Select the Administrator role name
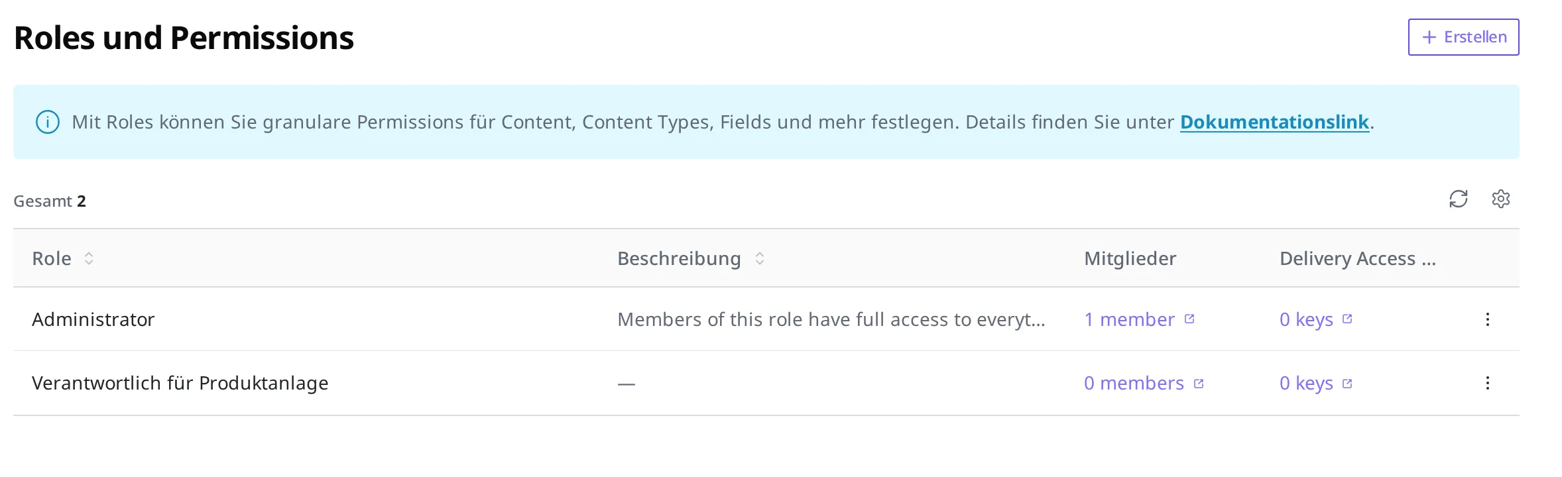The width and height of the screenshot is (1562, 477). tap(93, 319)
